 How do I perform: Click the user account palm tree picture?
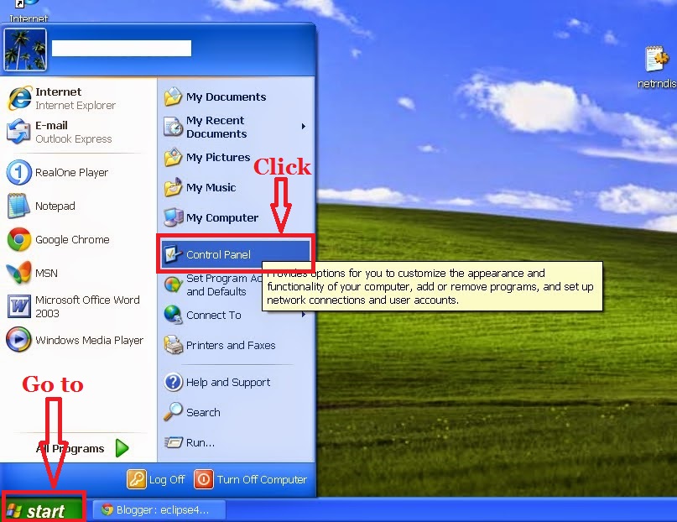click(25, 50)
